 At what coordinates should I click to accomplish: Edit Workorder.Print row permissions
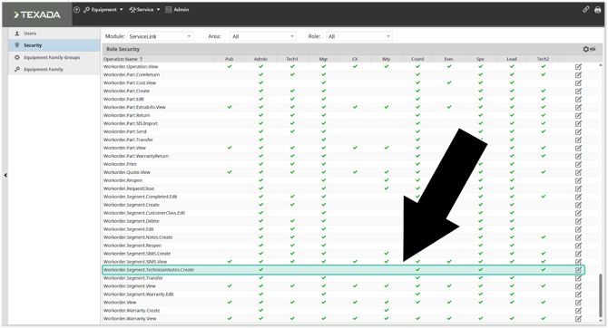tap(578, 164)
